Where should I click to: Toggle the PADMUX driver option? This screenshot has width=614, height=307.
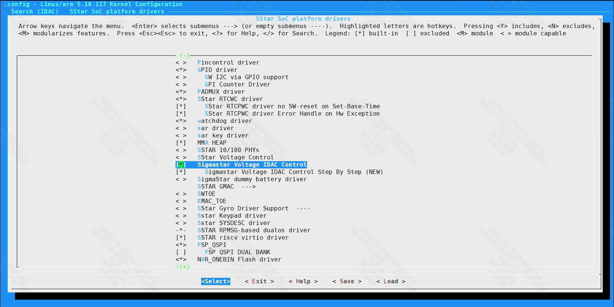181,92
